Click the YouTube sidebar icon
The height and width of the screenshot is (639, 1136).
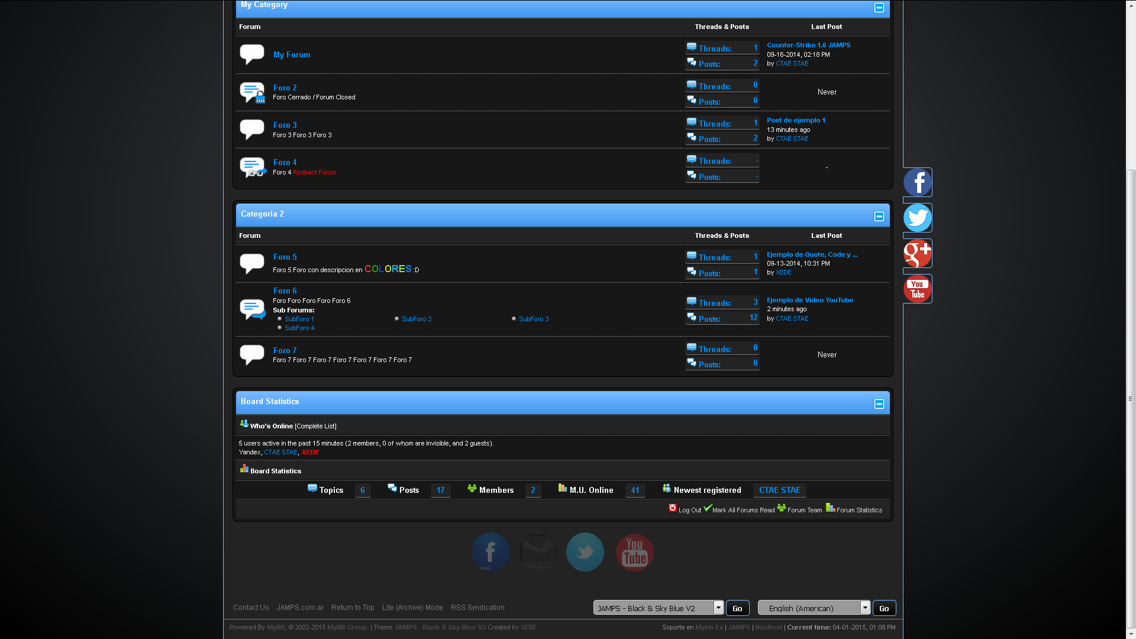[x=917, y=289]
